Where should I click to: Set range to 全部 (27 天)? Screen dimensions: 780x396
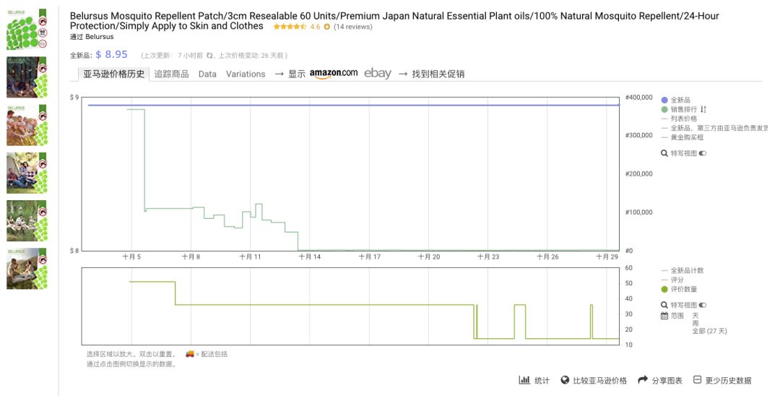[709, 331]
